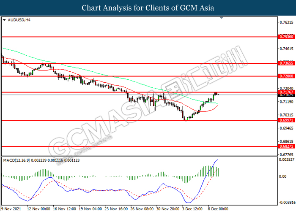Select the 0.69971 support level label
The height and width of the screenshot is (211, 296).
tap(286, 120)
